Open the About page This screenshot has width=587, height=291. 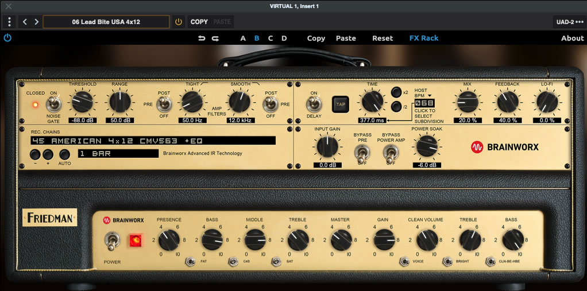coord(573,38)
